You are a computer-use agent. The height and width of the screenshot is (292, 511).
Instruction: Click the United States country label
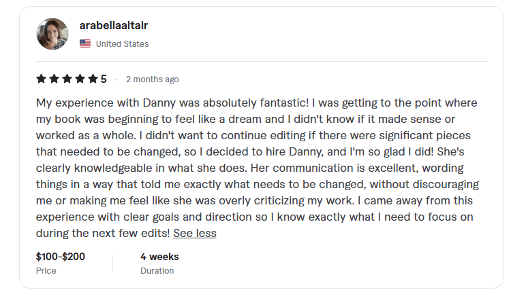pos(122,44)
